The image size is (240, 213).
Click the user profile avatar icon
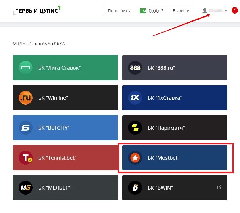point(205,11)
